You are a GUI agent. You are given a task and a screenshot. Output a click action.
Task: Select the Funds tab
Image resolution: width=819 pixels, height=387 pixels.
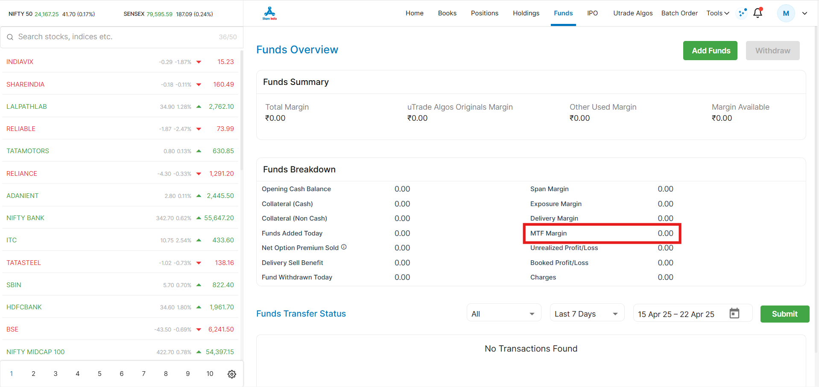tap(563, 13)
